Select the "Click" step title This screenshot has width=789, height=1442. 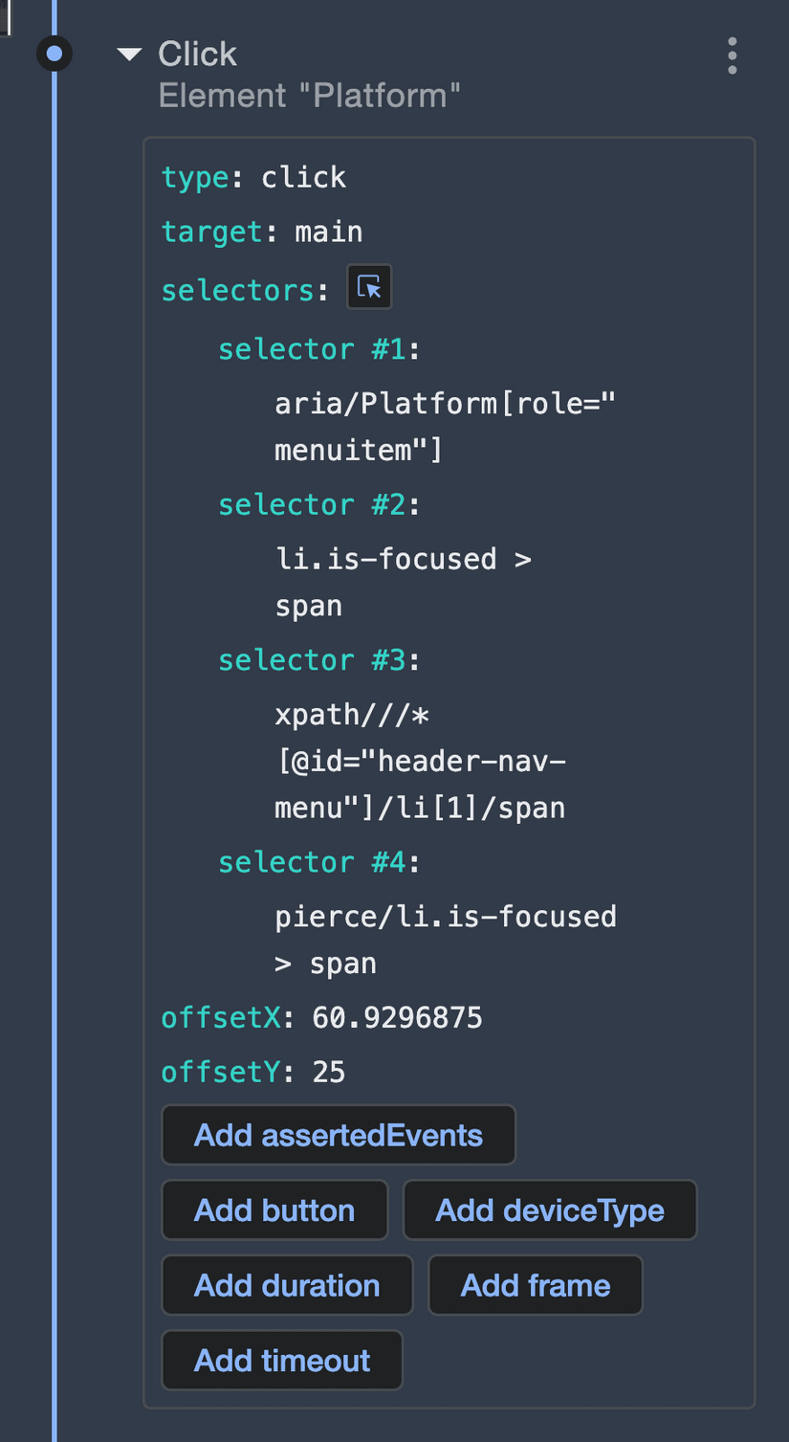pyautogui.click(x=197, y=54)
